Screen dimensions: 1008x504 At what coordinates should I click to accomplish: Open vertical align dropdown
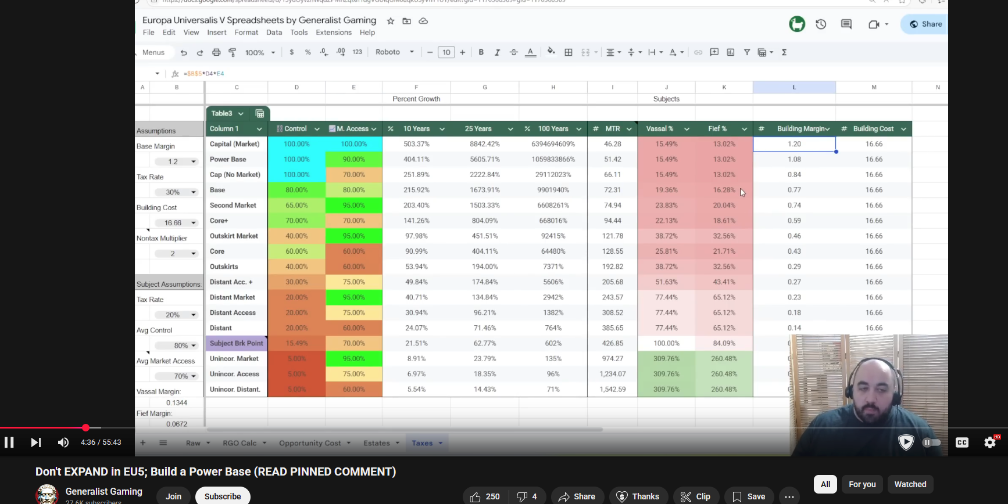tap(635, 52)
